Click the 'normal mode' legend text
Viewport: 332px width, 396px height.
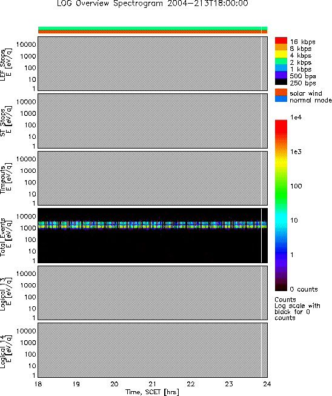pos(311,100)
